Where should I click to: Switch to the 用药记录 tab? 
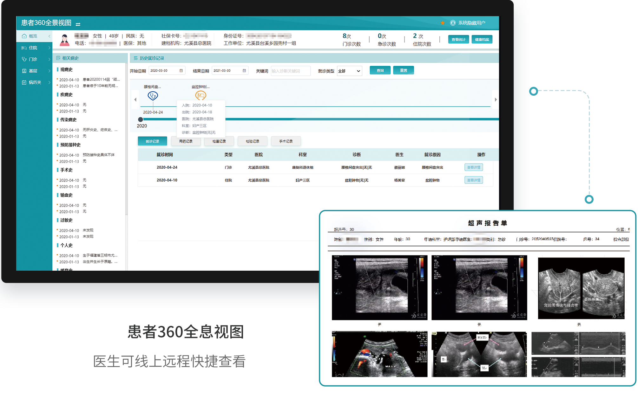(186, 141)
